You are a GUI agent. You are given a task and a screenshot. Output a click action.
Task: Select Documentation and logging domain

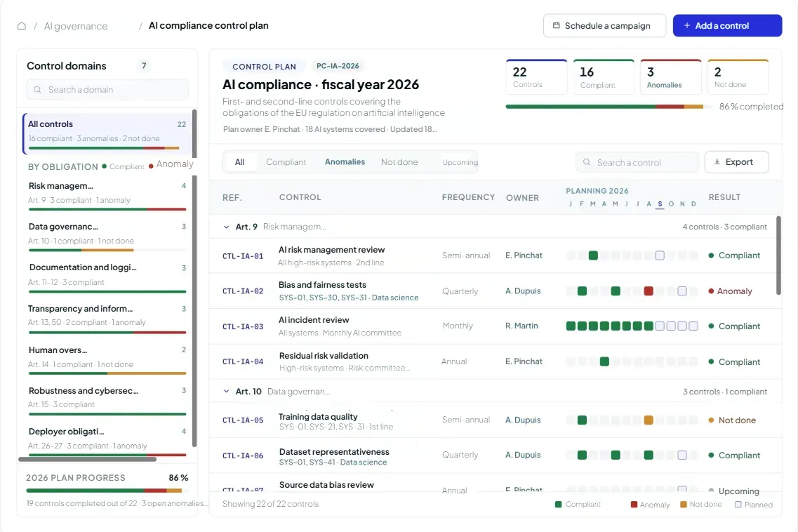coord(107,277)
